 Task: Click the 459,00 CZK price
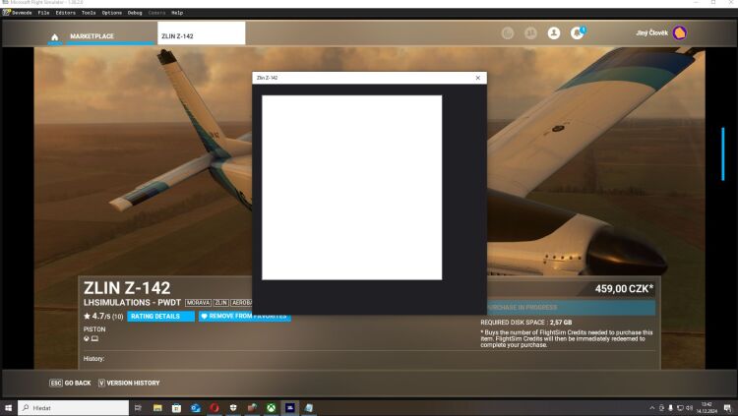click(624, 288)
